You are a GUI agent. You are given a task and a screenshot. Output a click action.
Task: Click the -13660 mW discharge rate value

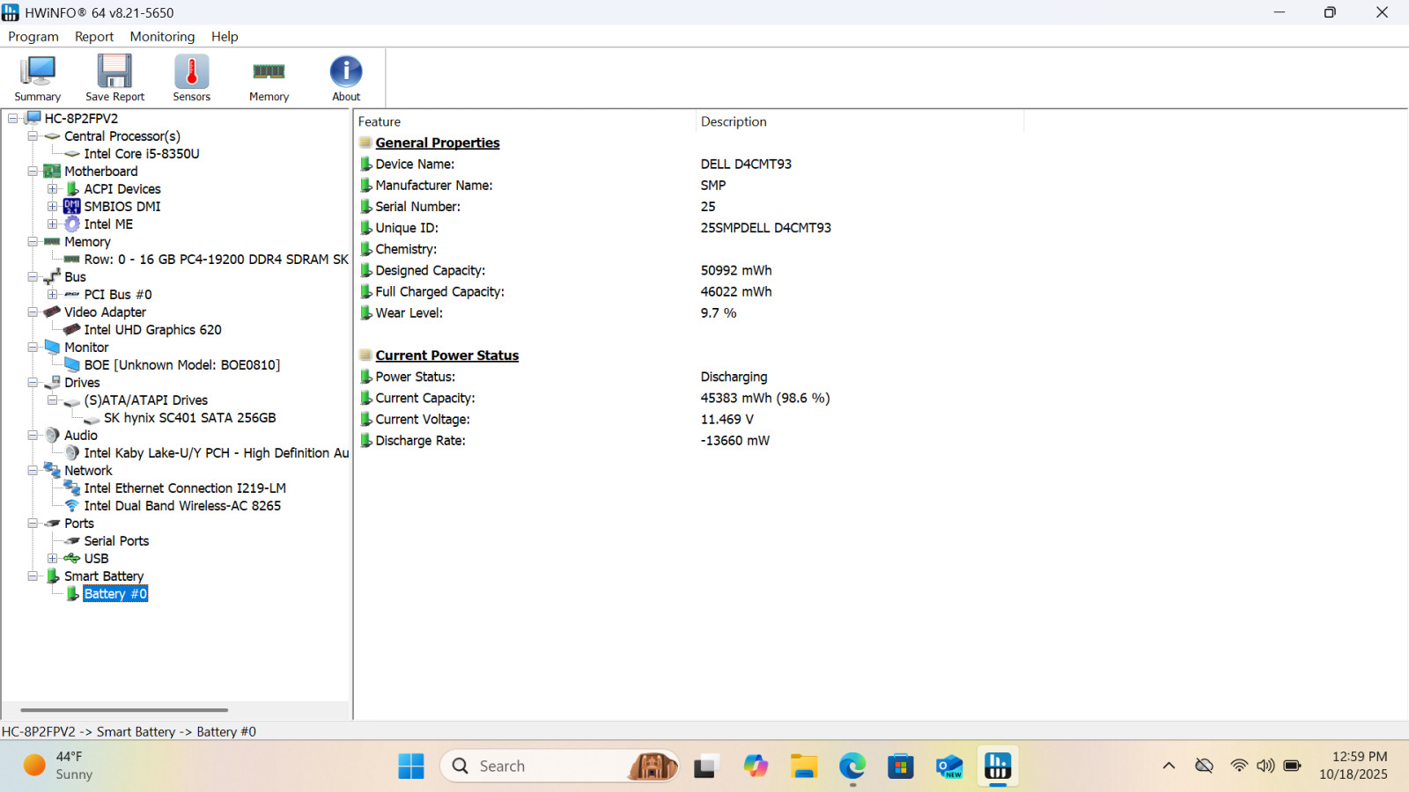735,440
